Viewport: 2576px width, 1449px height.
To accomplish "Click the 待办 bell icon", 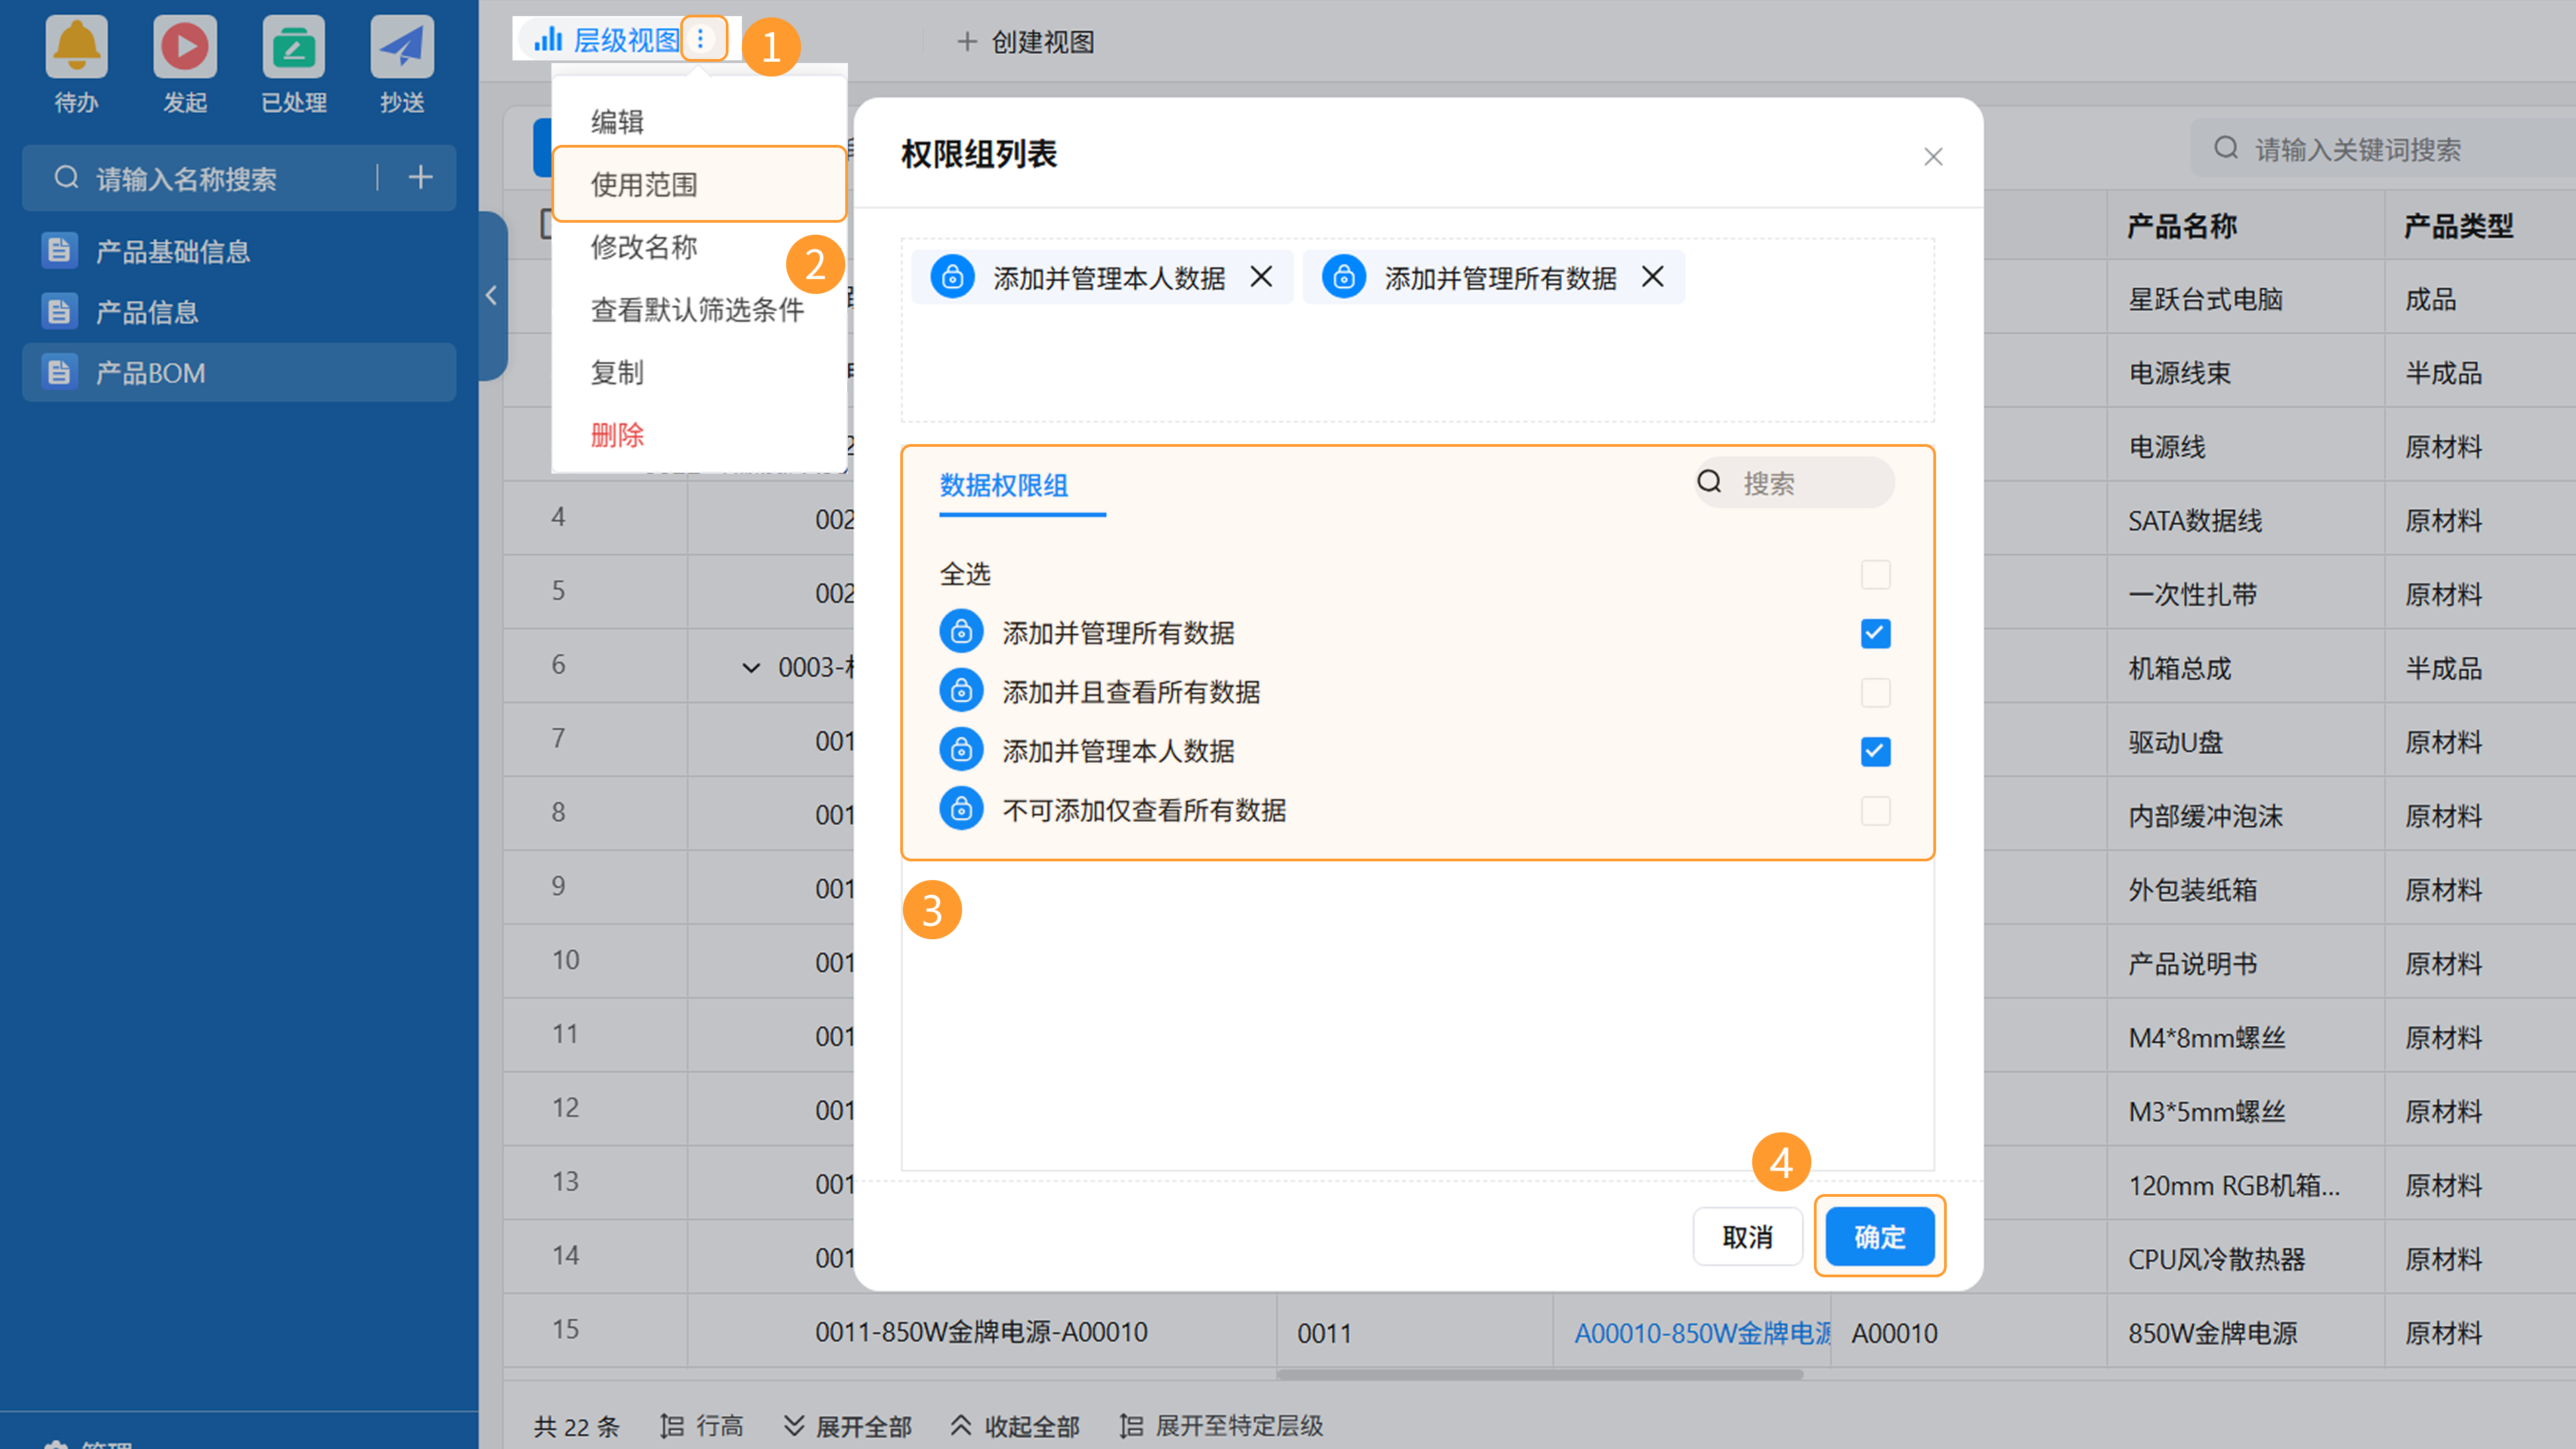I will click(x=76, y=47).
